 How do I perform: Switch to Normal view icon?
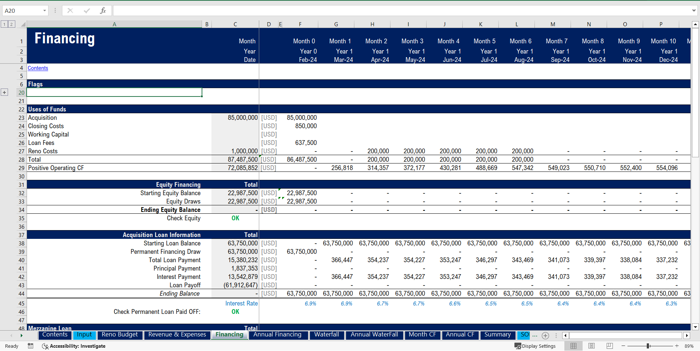click(x=573, y=346)
